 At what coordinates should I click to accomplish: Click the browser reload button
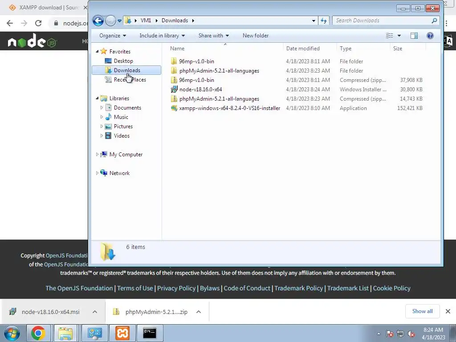(38, 23)
